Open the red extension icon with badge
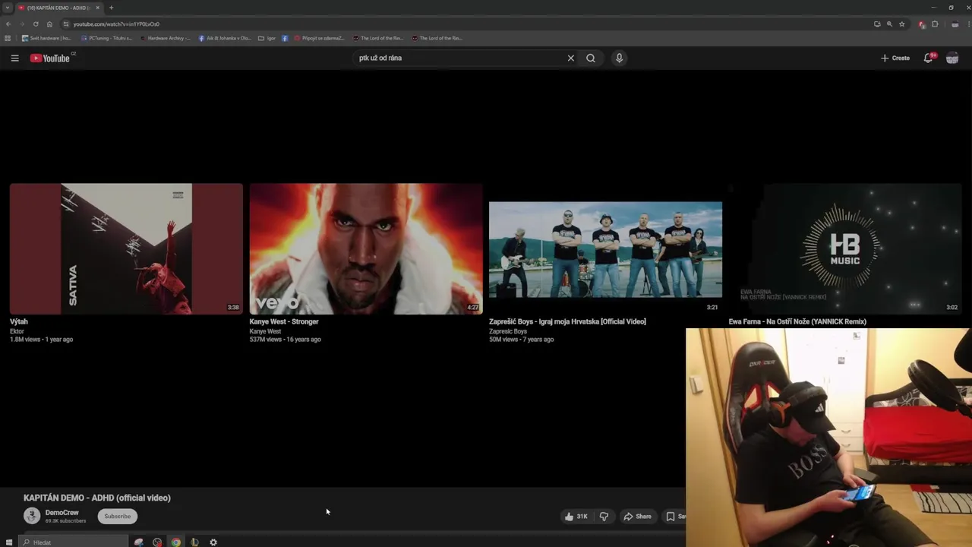Screen dimensions: 972x547 [922, 24]
